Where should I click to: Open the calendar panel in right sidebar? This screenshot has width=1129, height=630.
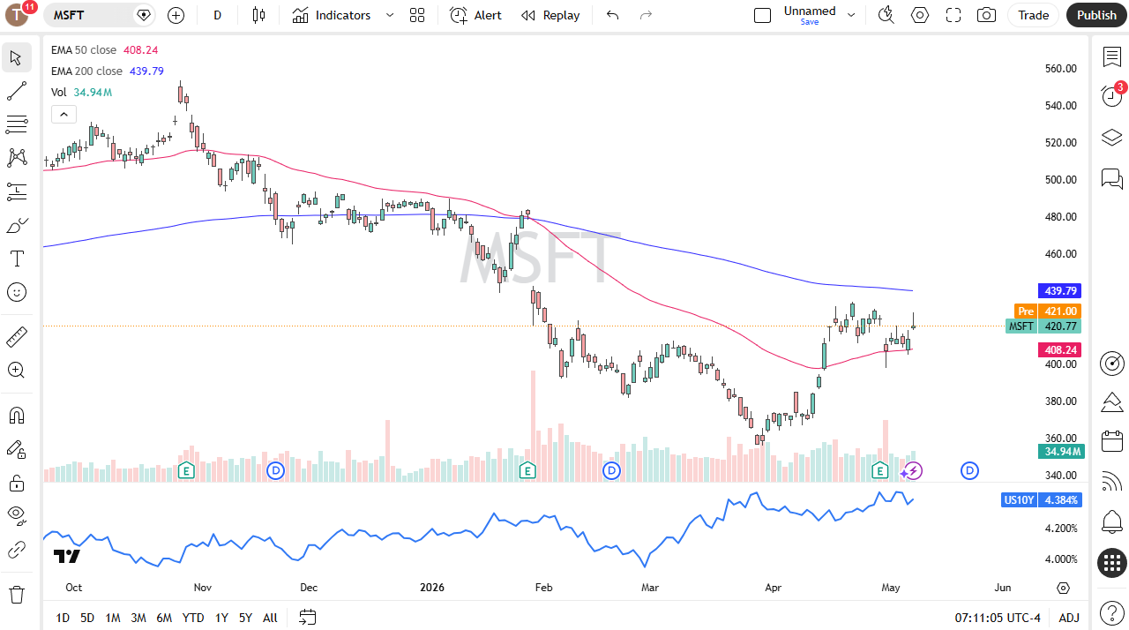[x=1111, y=441]
